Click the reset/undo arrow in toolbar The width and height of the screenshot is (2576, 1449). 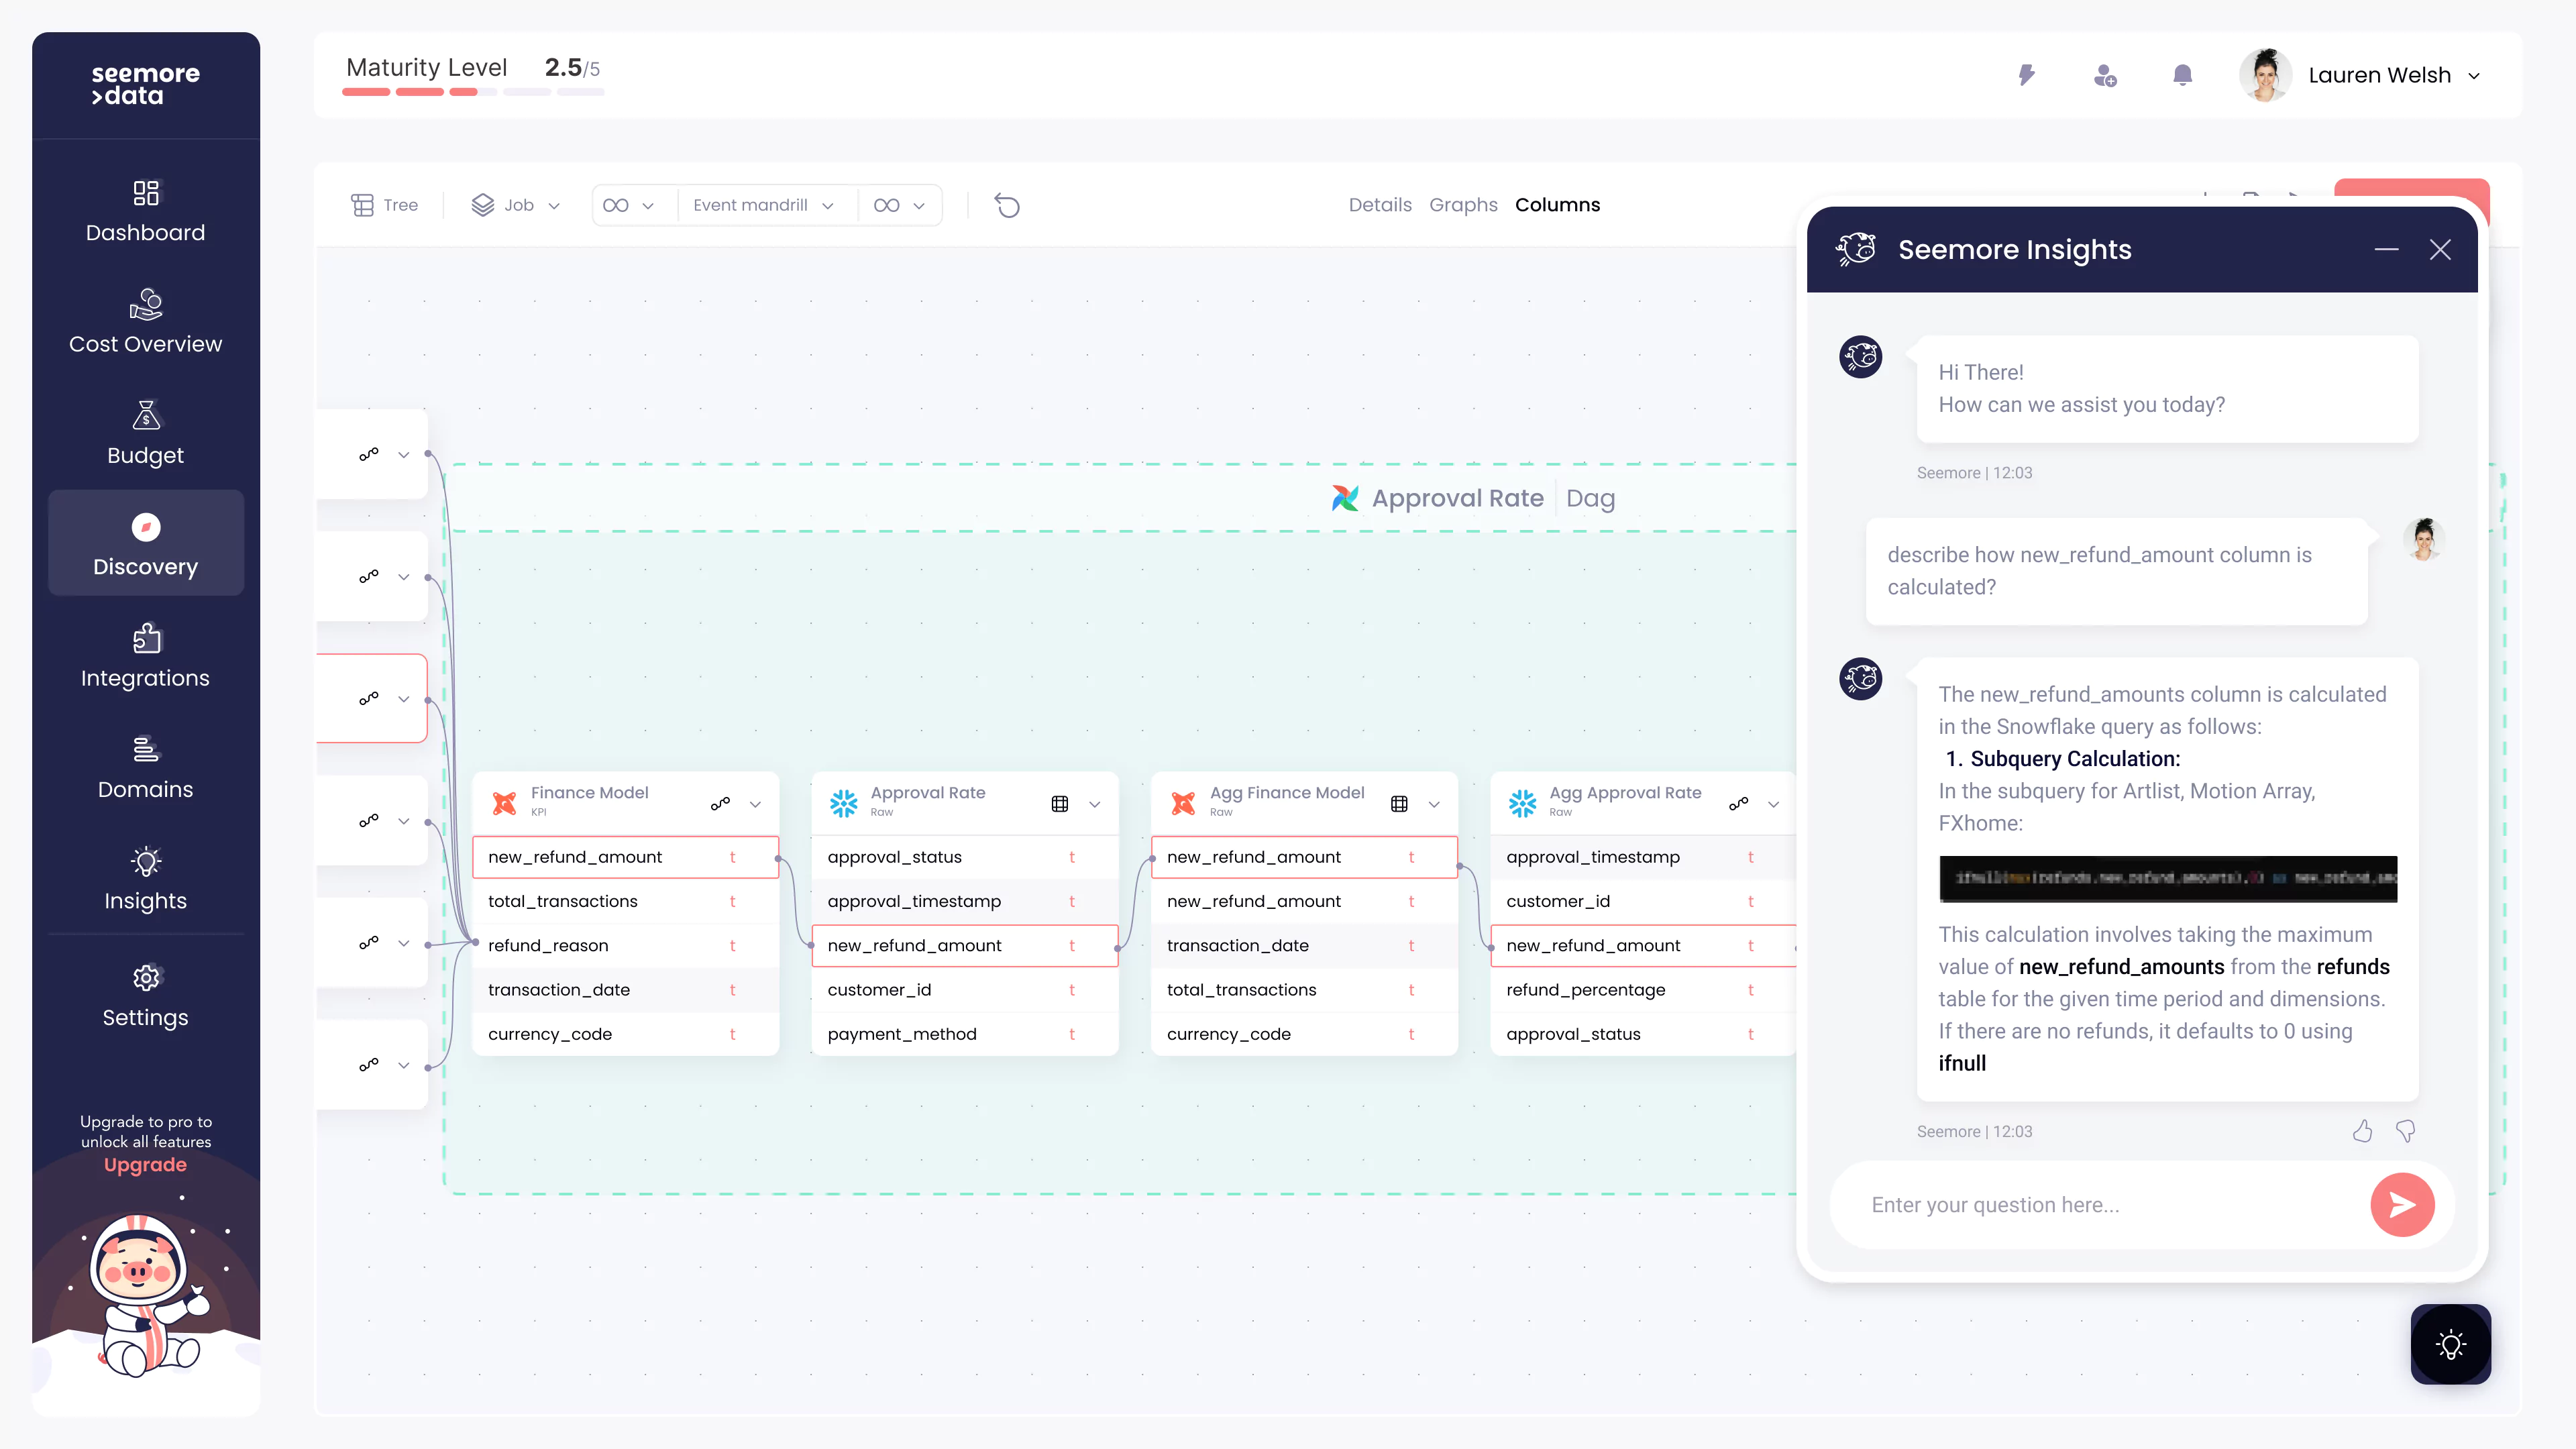pyautogui.click(x=1007, y=205)
